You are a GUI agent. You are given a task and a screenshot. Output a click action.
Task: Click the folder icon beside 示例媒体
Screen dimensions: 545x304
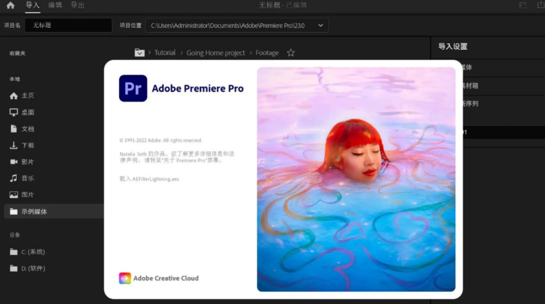(x=13, y=211)
